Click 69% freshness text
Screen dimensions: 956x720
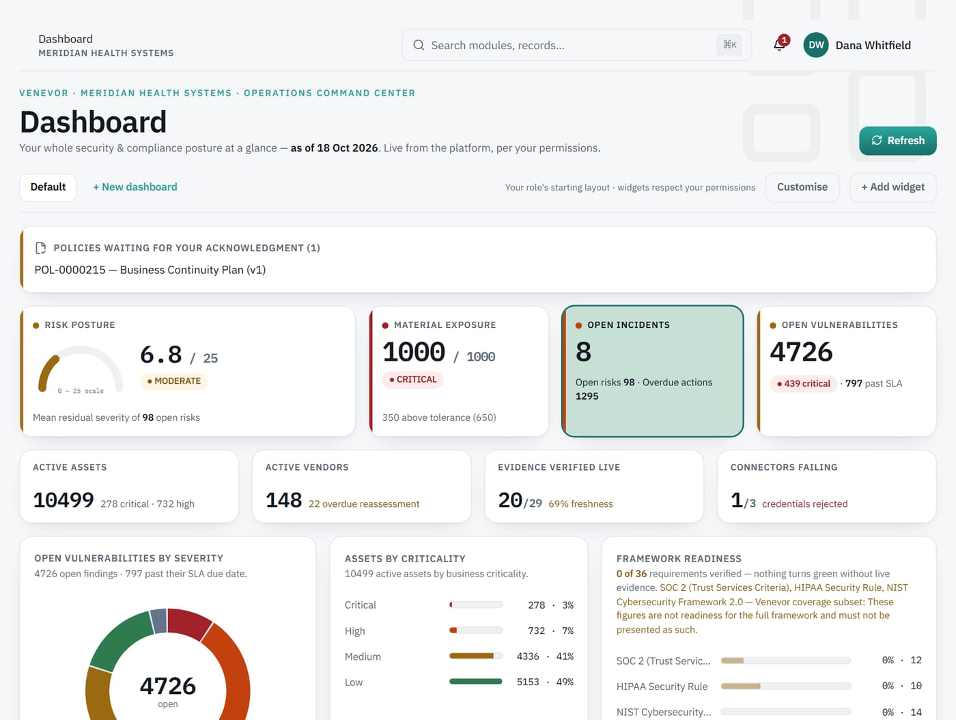(x=580, y=504)
